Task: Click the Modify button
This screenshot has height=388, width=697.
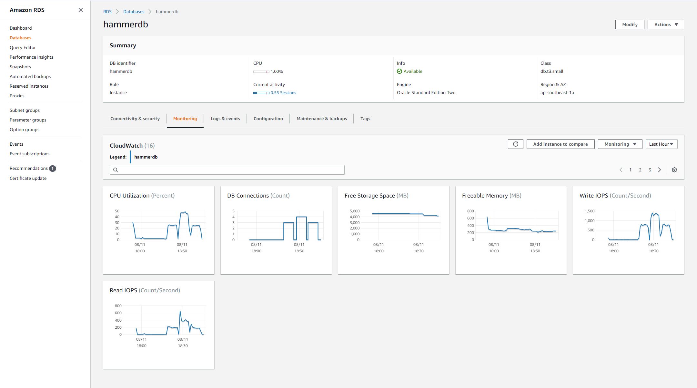Action: pyautogui.click(x=630, y=24)
